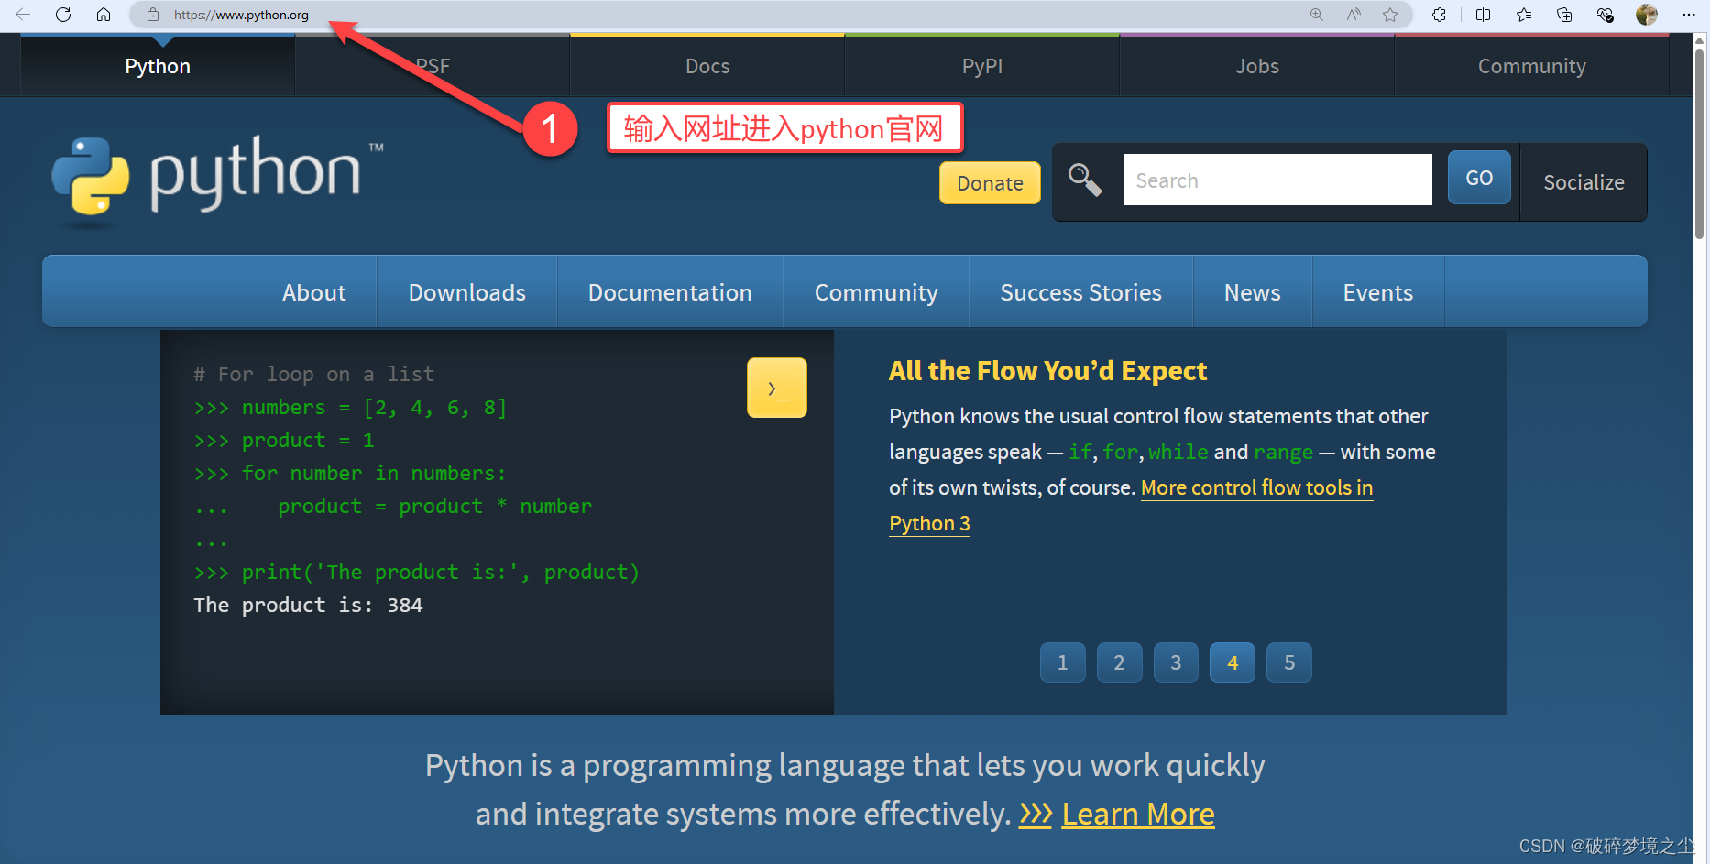Screen dimensions: 1710x864
Task: Select the Jobs top tab
Action: (x=1257, y=66)
